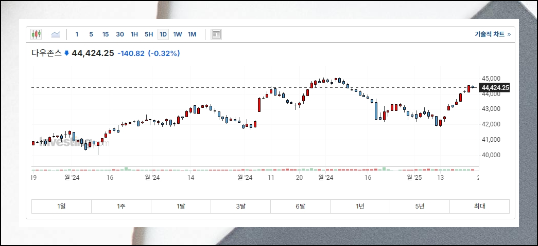Click the 43,000 axis label

point(491,109)
